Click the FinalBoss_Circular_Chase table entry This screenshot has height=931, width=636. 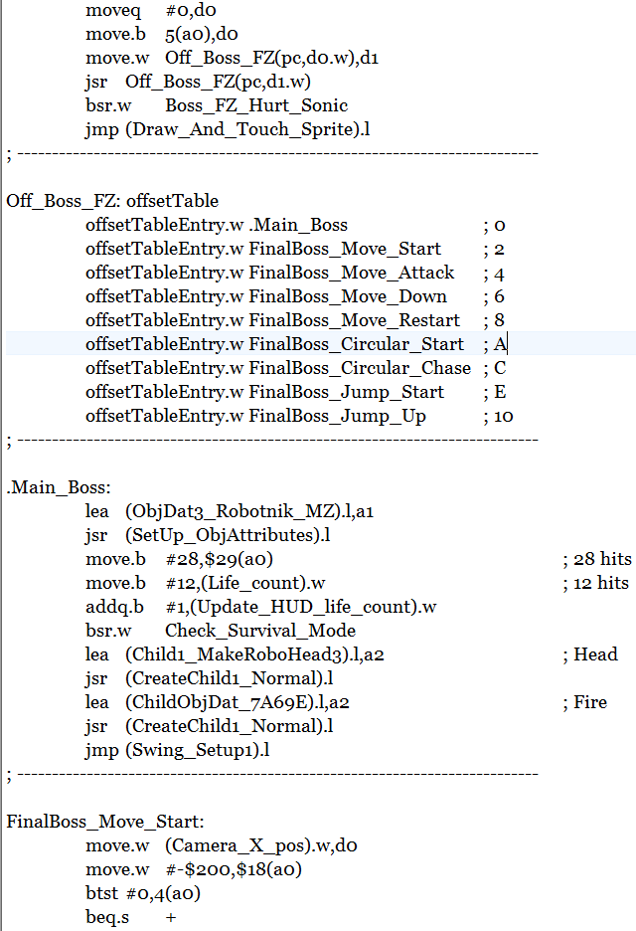[x=360, y=368]
